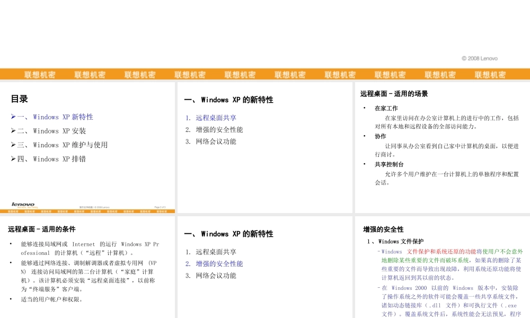
Task: Click the black '2. 增强的安全性能' list item
Action: [x=214, y=130]
